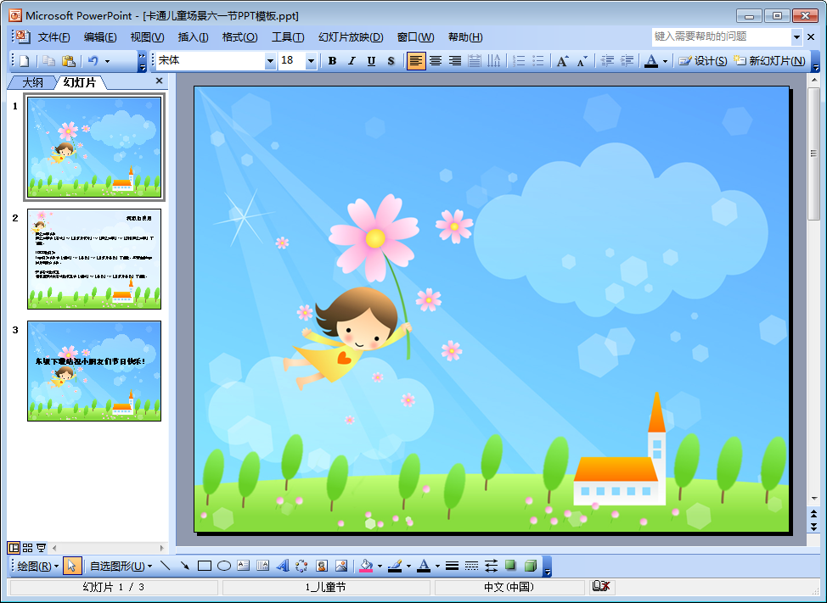Switch to the 大纲 outline tab
The width and height of the screenshot is (827, 603).
click(x=33, y=82)
